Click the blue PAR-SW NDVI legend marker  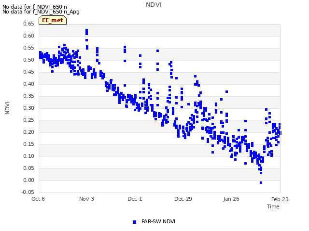pyautogui.click(x=134, y=222)
